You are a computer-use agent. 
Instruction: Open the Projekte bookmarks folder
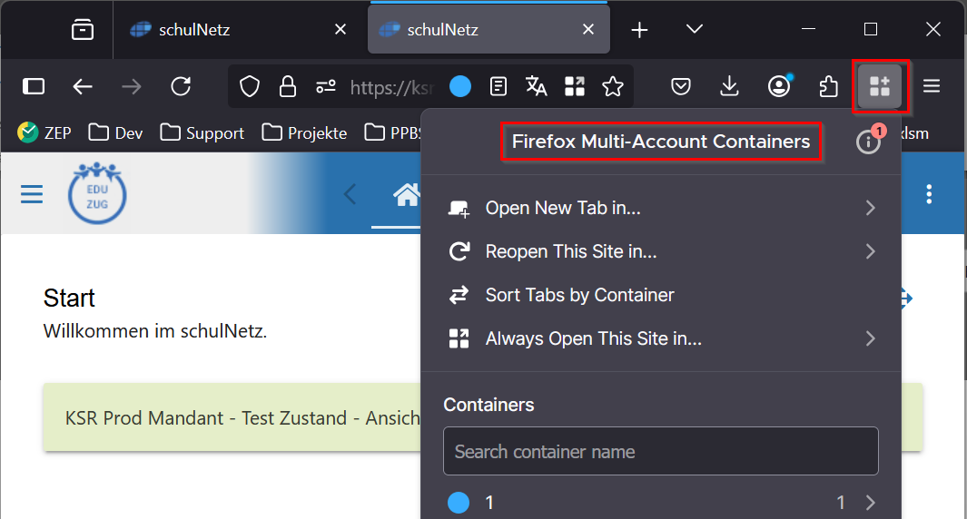304,132
